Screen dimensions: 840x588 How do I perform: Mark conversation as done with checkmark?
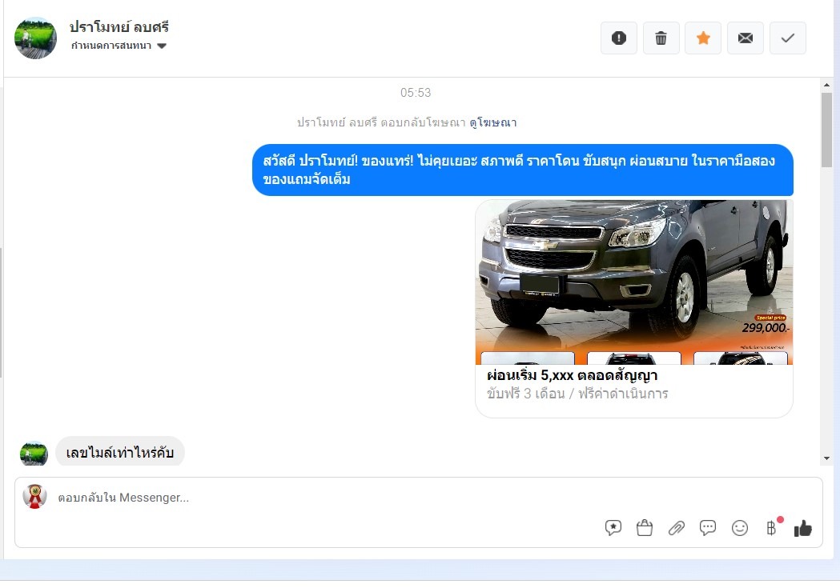click(x=787, y=38)
